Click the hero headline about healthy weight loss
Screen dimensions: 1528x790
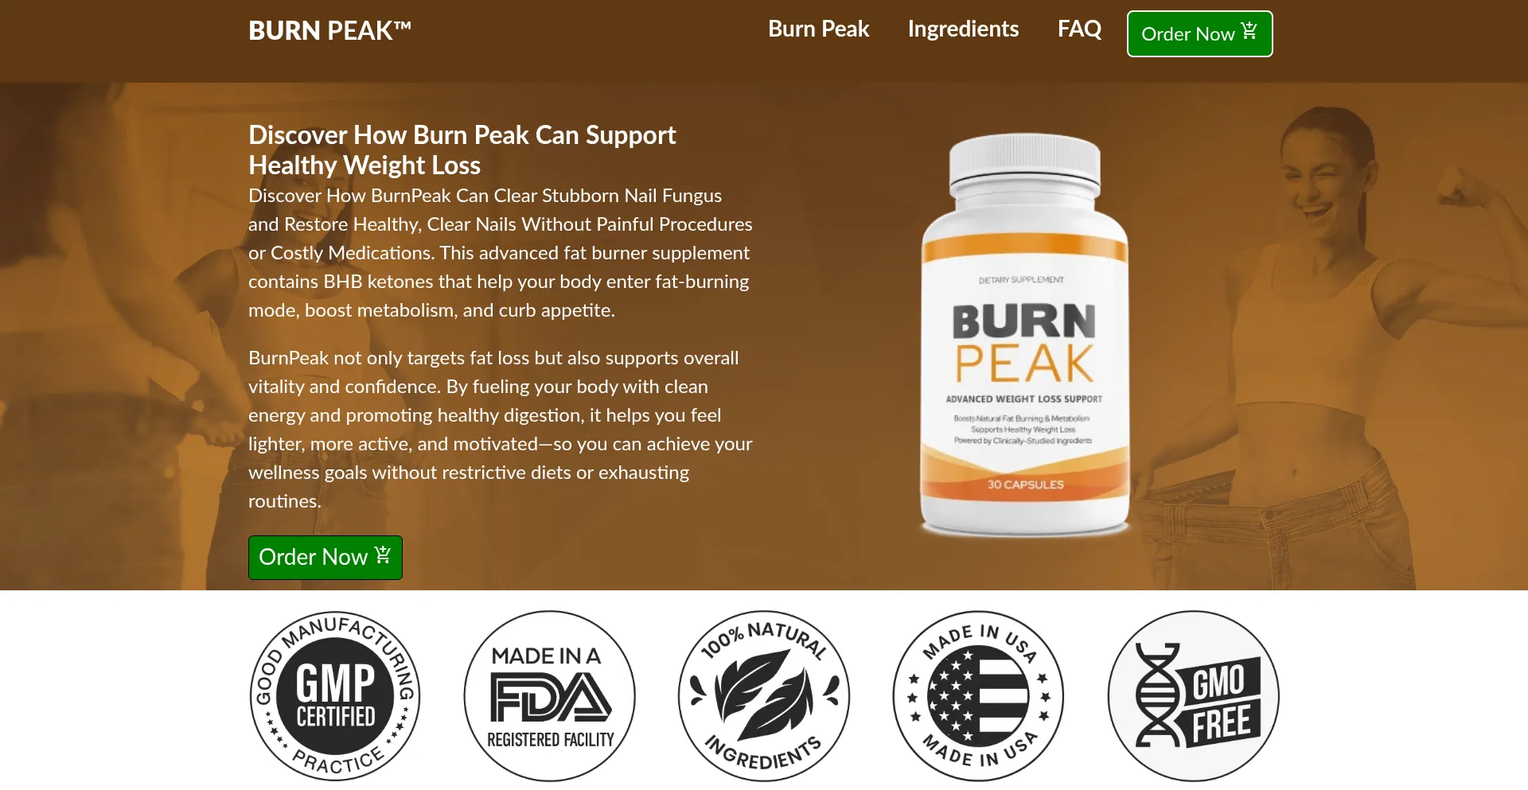[x=462, y=150]
